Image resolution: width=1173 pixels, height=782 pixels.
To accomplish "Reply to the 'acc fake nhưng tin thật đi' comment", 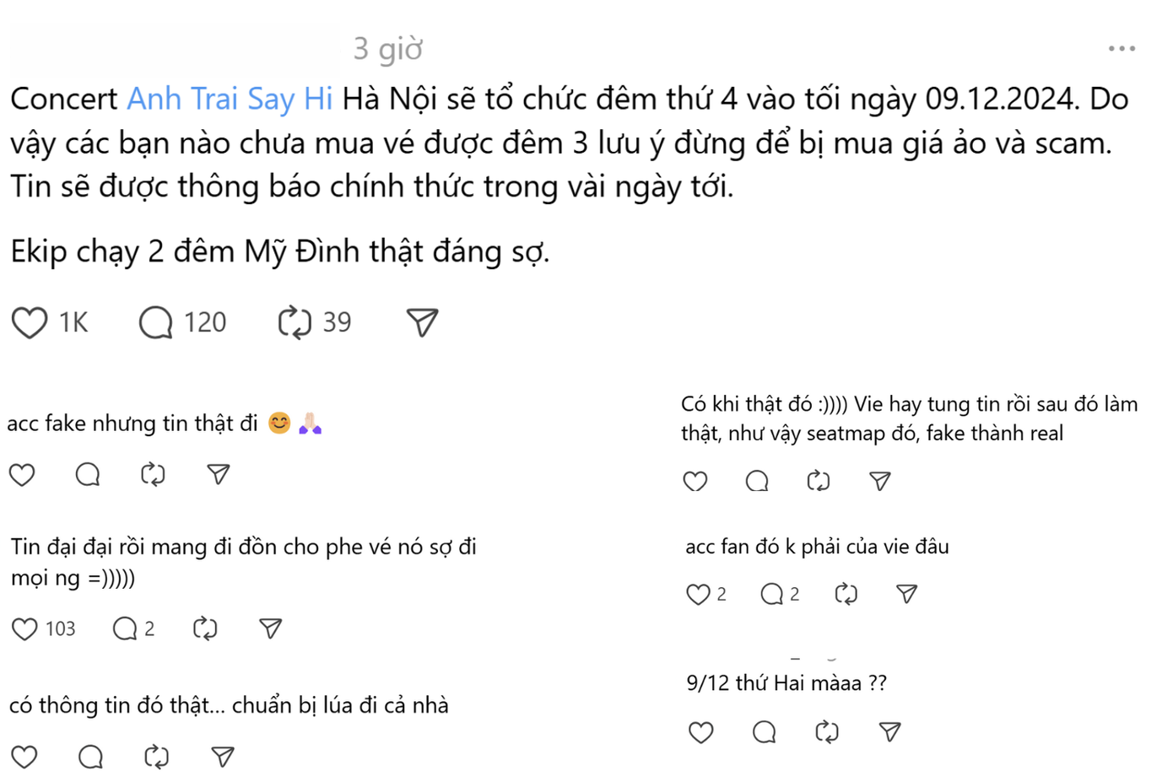I will pyautogui.click(x=88, y=474).
